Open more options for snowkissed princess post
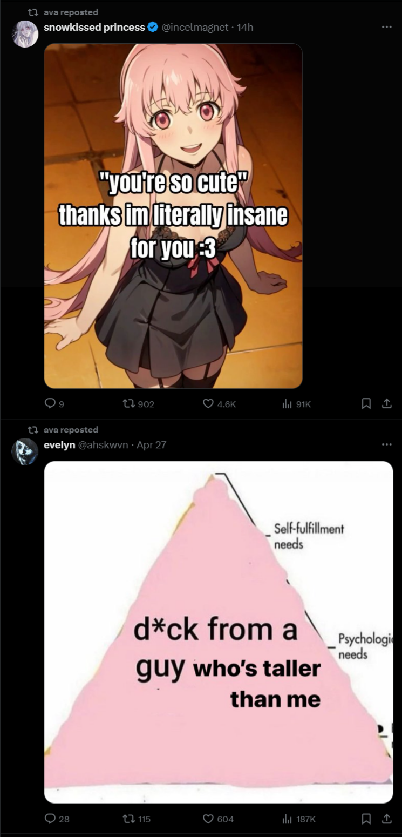The width and height of the screenshot is (402, 837). click(386, 27)
